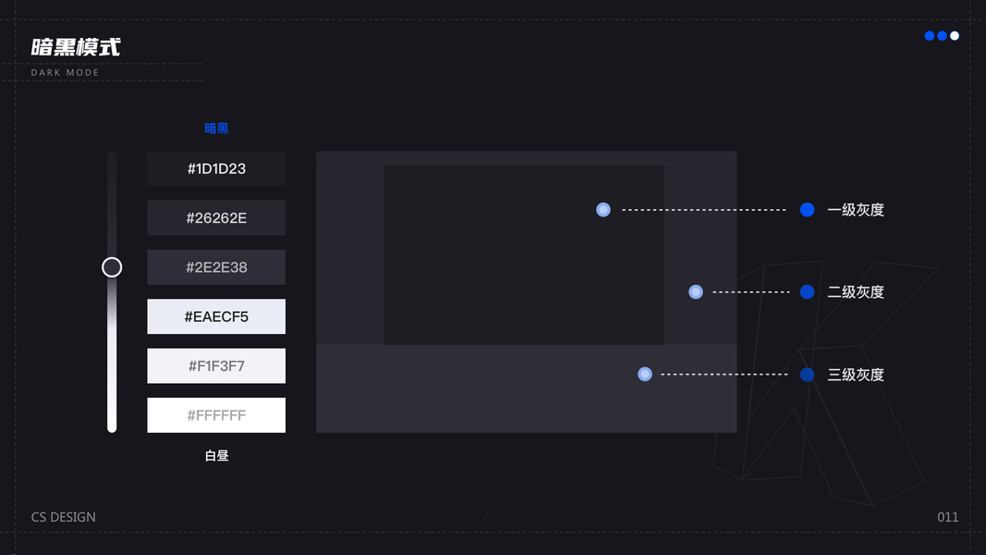Click the dark blue dot beside 三级灰度
The height and width of the screenshot is (555, 986).
tap(808, 375)
